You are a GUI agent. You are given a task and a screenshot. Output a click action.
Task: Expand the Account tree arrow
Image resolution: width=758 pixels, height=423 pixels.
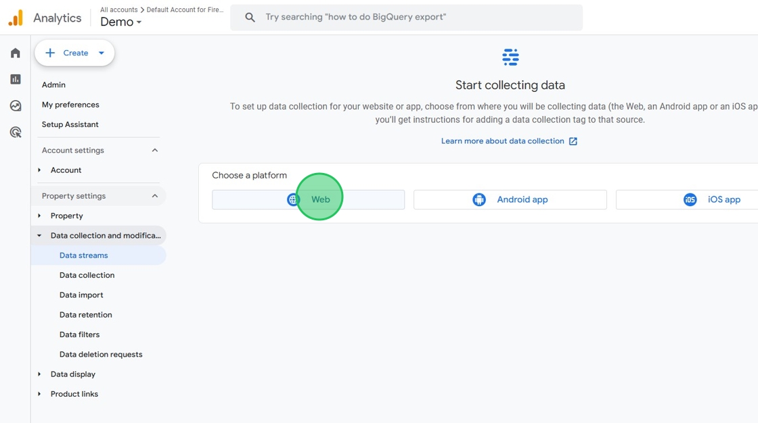[39, 170]
